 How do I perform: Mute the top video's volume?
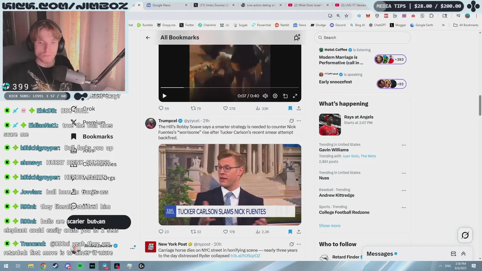tap(265, 96)
